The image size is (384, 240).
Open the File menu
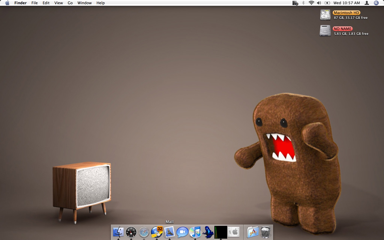pos(34,3)
